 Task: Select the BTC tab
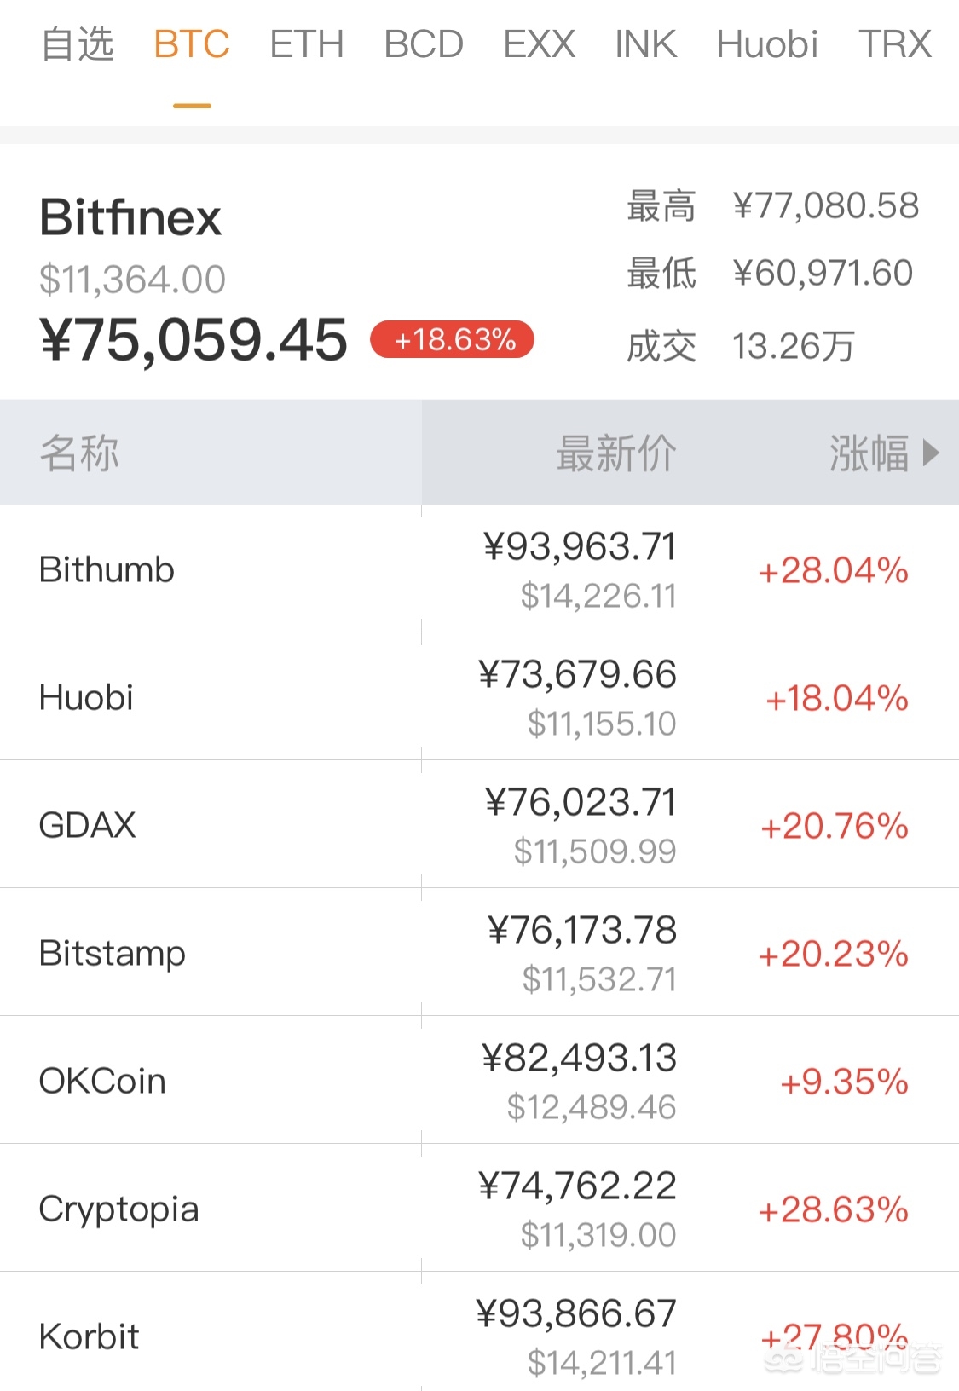(x=192, y=44)
